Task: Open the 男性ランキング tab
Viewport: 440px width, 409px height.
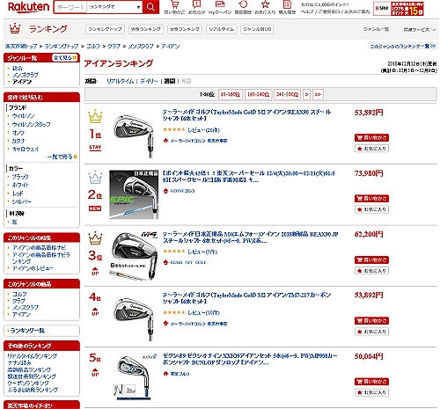Action: tap(146, 29)
